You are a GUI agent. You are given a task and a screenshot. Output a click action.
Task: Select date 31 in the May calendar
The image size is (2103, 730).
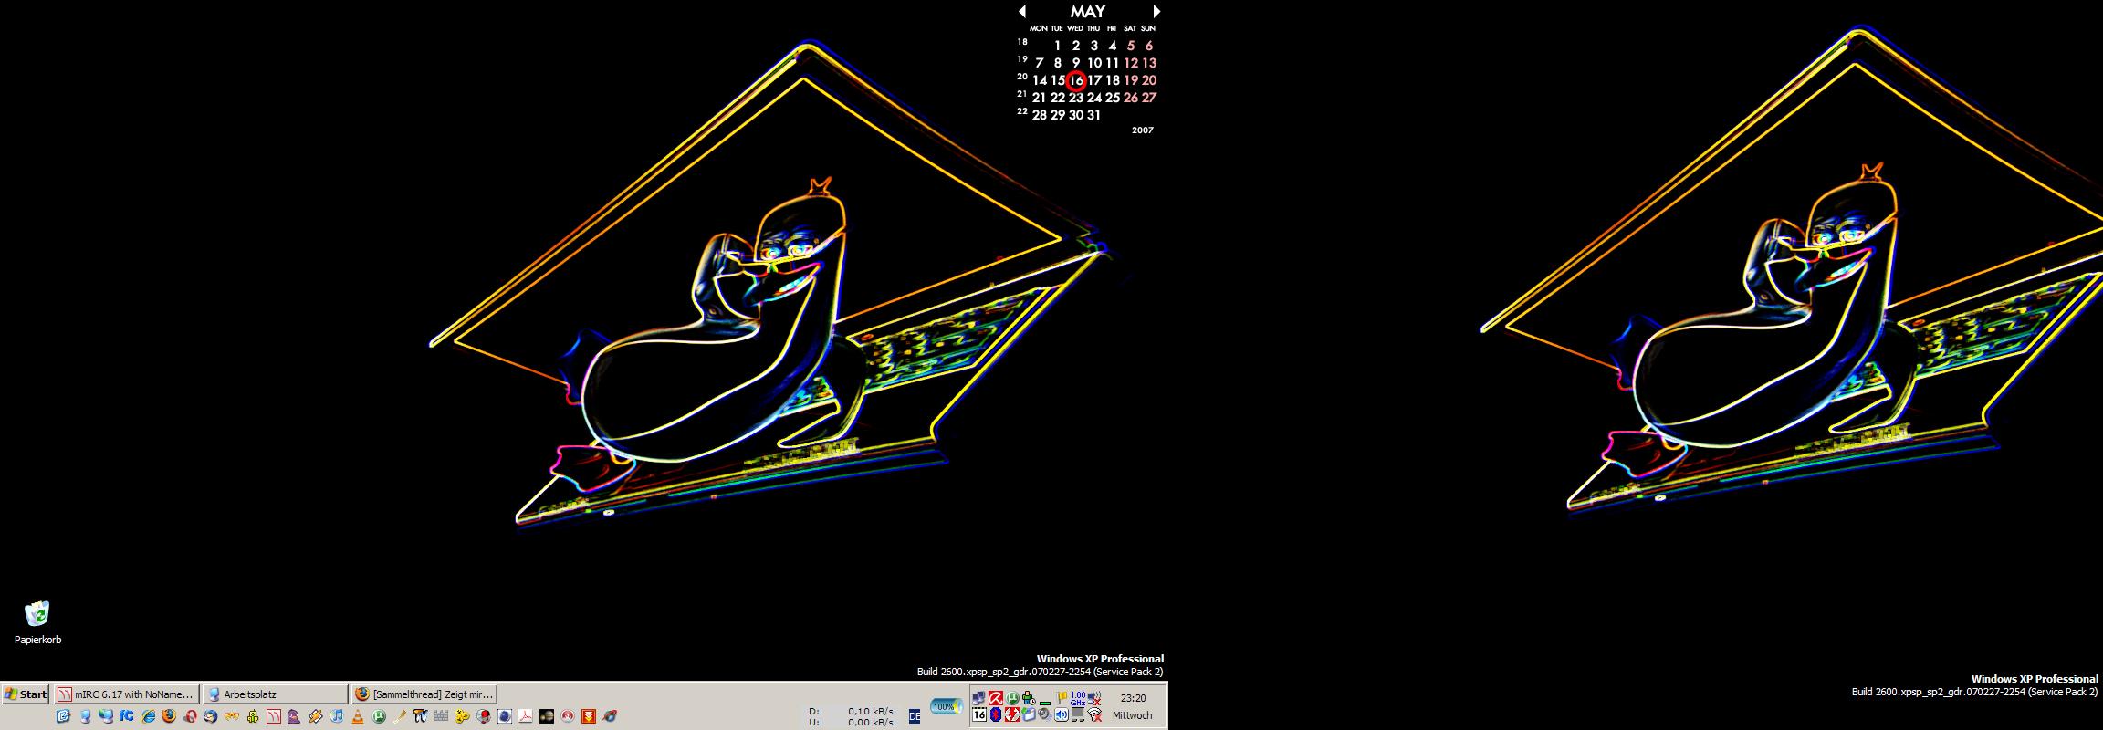pyautogui.click(x=1093, y=115)
